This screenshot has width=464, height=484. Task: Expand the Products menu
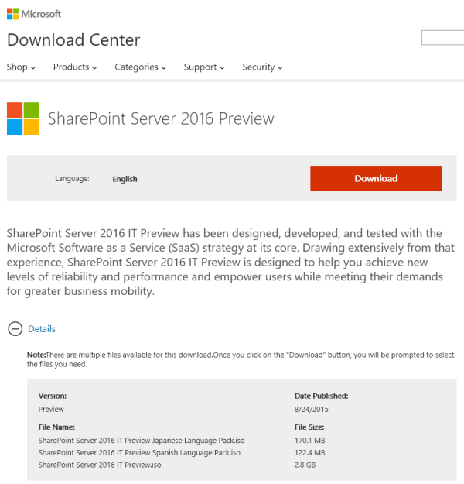pyautogui.click(x=75, y=67)
